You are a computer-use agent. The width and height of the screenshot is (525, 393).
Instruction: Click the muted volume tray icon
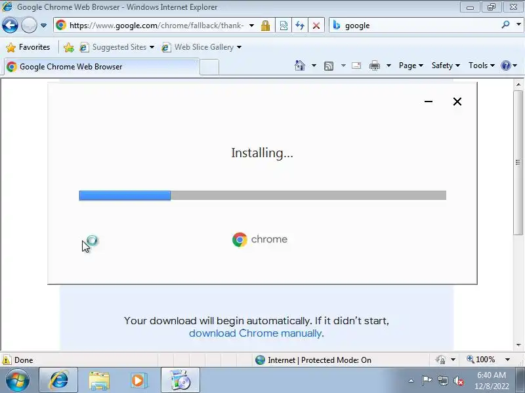458,381
